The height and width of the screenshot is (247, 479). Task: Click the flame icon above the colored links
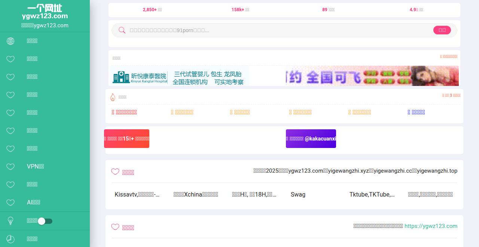[x=113, y=97]
